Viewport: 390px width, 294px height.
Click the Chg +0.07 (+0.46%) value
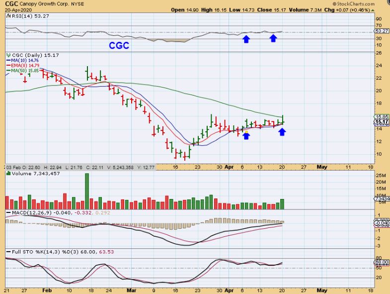click(x=347, y=10)
